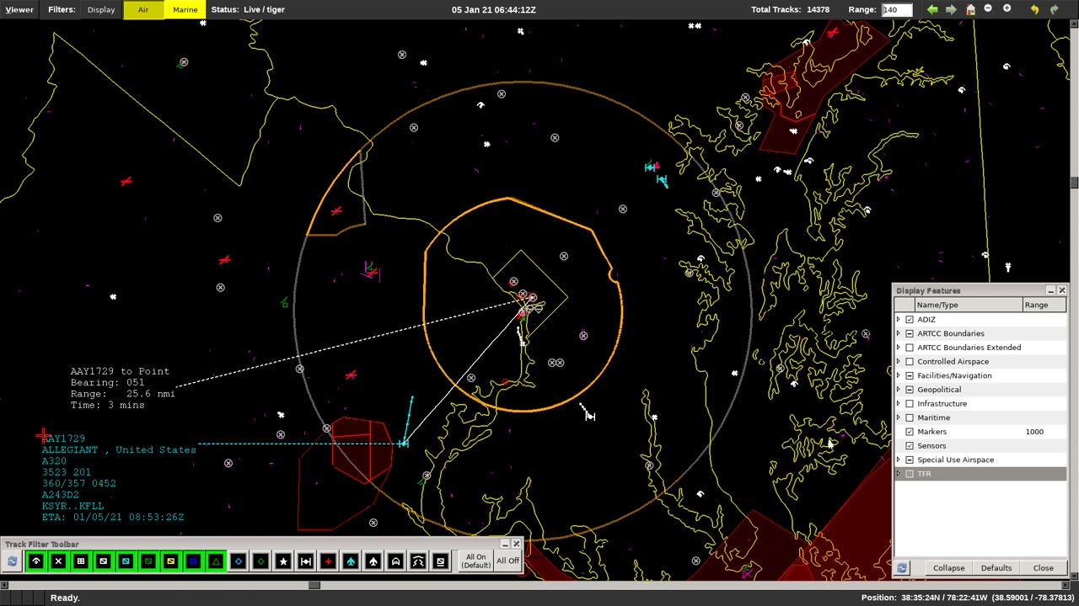This screenshot has width=1079, height=606.
Task: Click the vertical scrollbar thumb at right edge
Action: [1075, 183]
